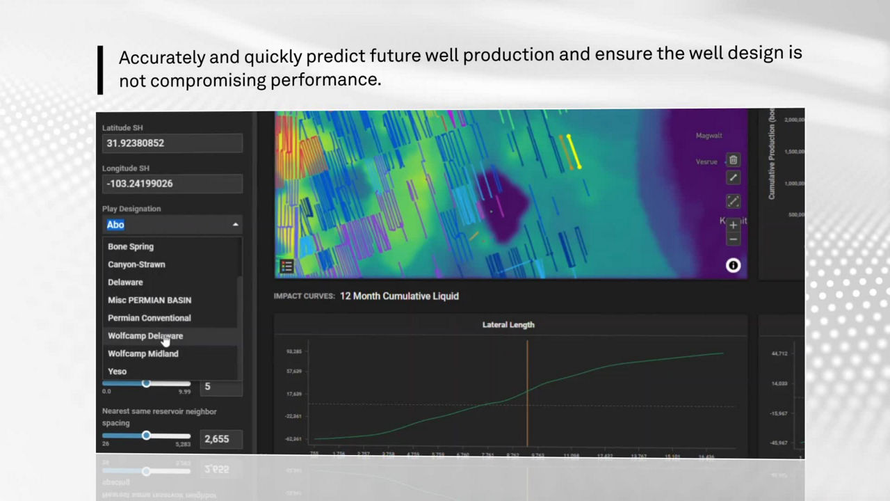The height and width of the screenshot is (501, 890).
Task: Collapse the Play Designation dropdown arrow
Action: pyautogui.click(x=235, y=225)
